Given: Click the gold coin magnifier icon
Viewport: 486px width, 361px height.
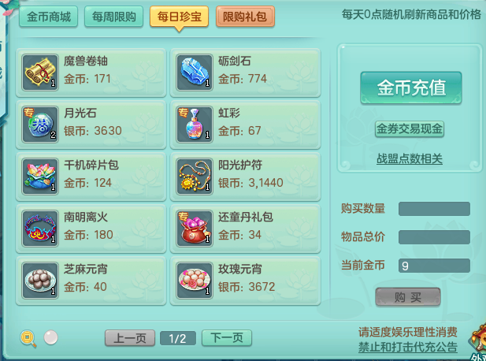Looking at the screenshot, I should (28, 338).
